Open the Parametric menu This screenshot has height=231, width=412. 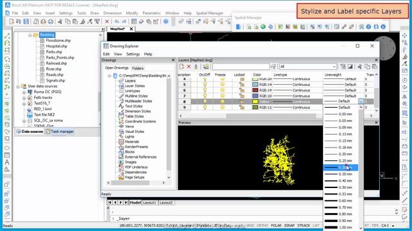tap(151, 13)
